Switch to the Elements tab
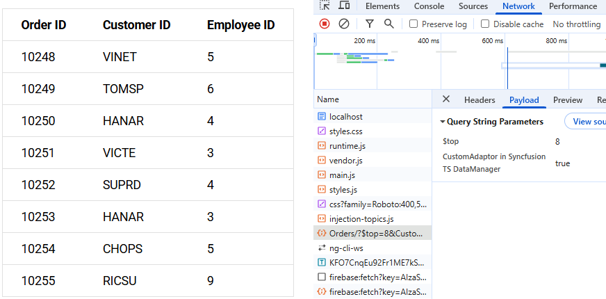This screenshot has width=606, height=299. 383,6
